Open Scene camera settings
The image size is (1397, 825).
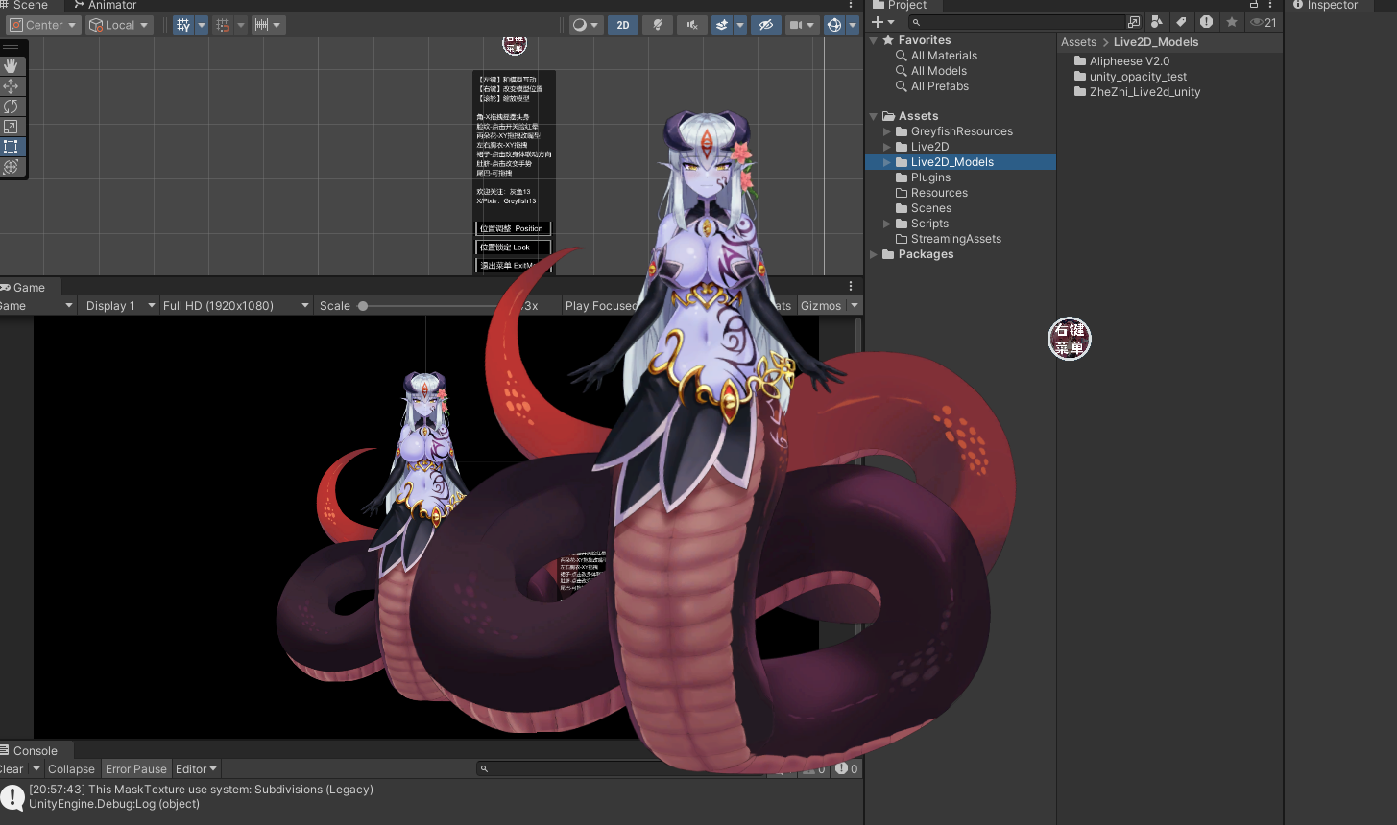tap(801, 25)
